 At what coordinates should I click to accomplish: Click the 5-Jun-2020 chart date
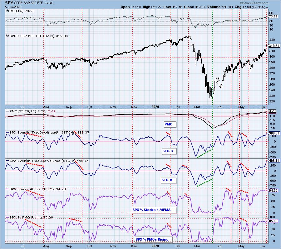click(x=13, y=7)
